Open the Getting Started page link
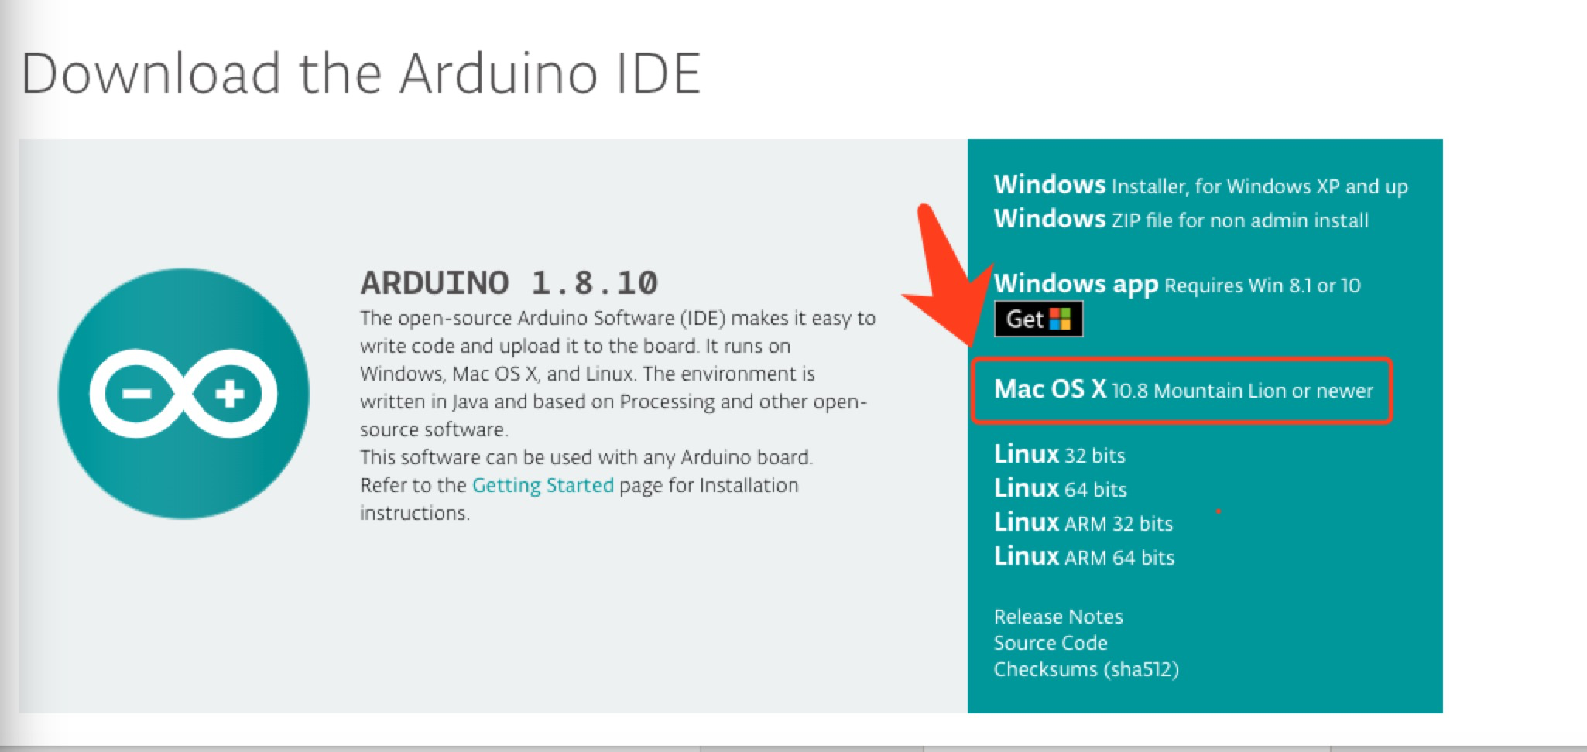 (542, 484)
